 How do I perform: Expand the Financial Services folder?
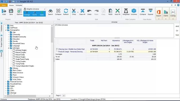click(x=6, y=82)
